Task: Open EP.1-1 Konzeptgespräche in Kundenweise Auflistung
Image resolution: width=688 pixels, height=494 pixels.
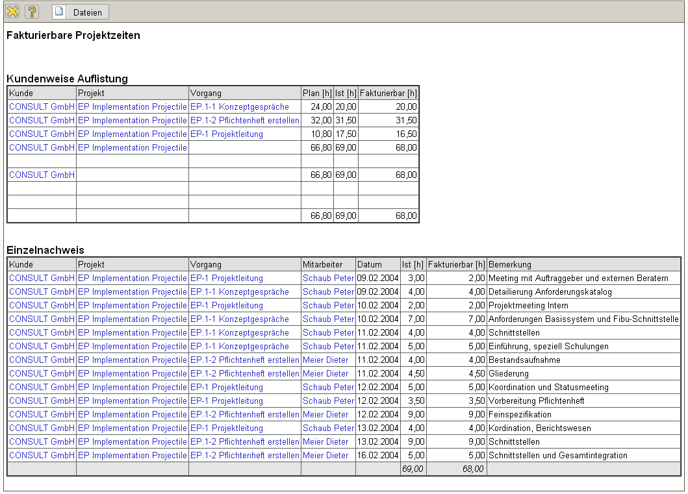Action: pyautogui.click(x=239, y=106)
